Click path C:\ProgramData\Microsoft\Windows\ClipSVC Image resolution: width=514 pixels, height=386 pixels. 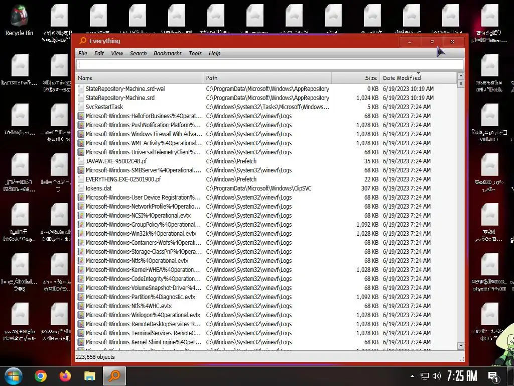click(x=259, y=188)
